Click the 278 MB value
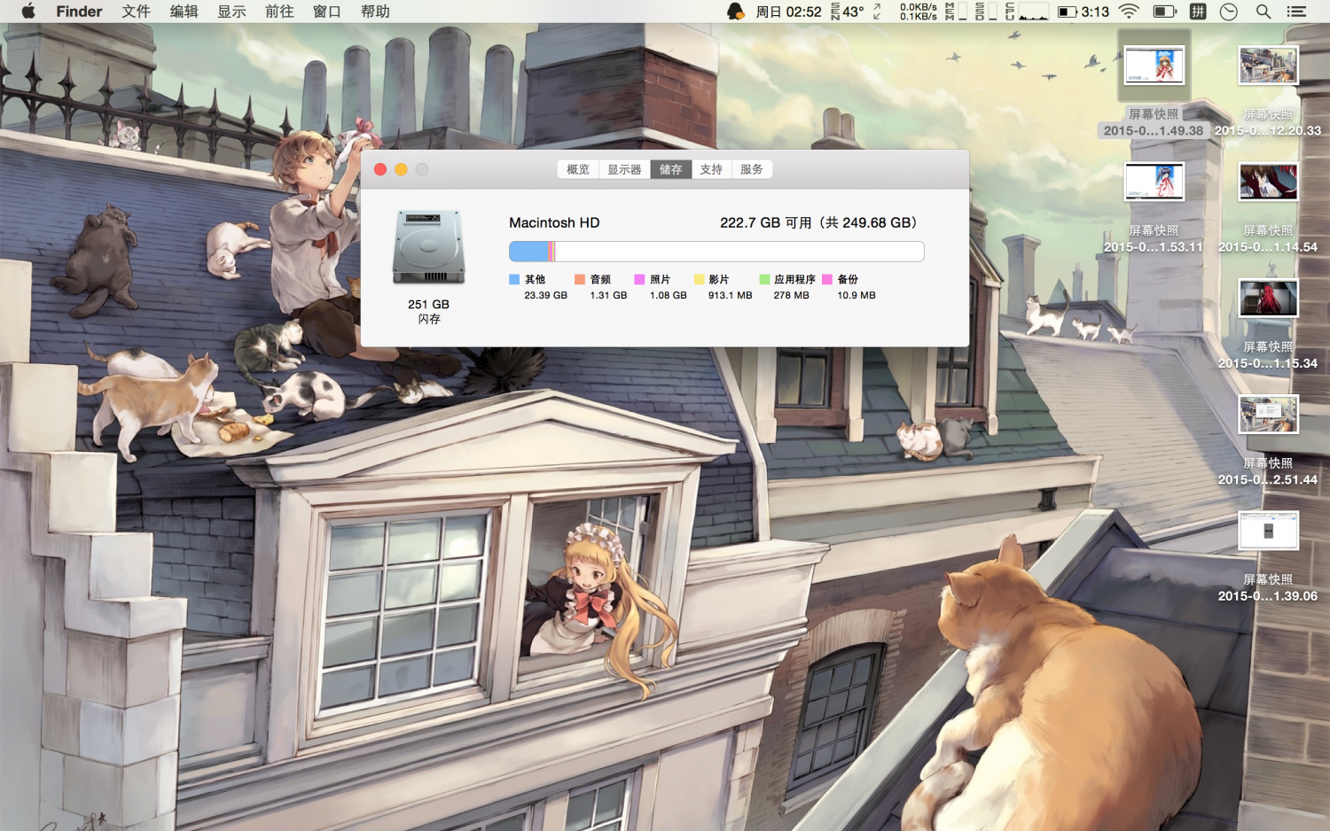 click(791, 295)
